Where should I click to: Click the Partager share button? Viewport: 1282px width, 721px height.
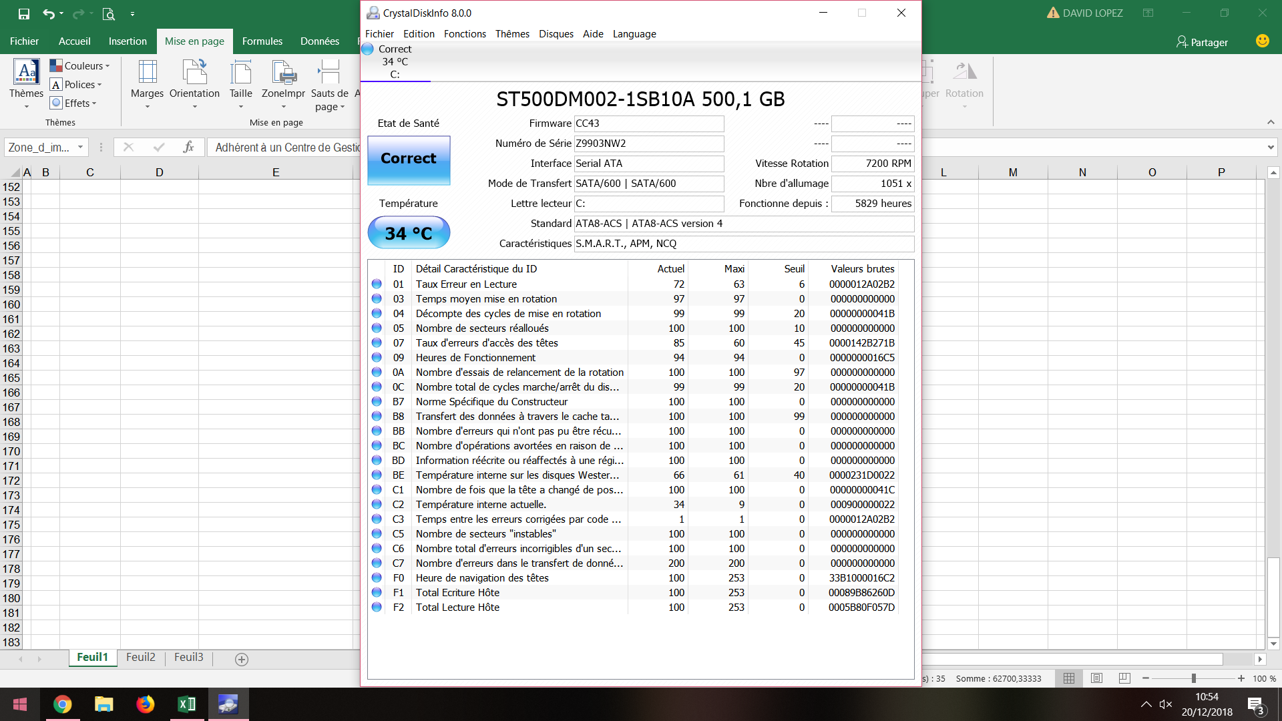(1202, 42)
